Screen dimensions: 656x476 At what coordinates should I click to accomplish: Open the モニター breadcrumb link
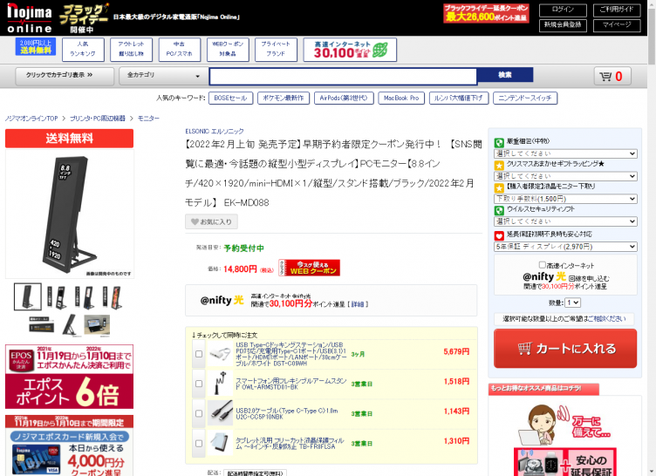pyautogui.click(x=148, y=119)
